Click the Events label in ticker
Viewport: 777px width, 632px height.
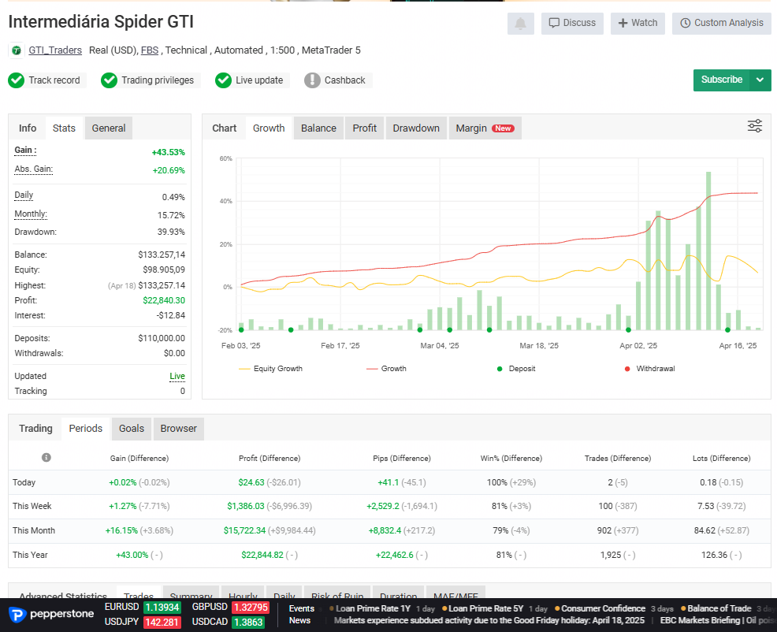(x=302, y=608)
